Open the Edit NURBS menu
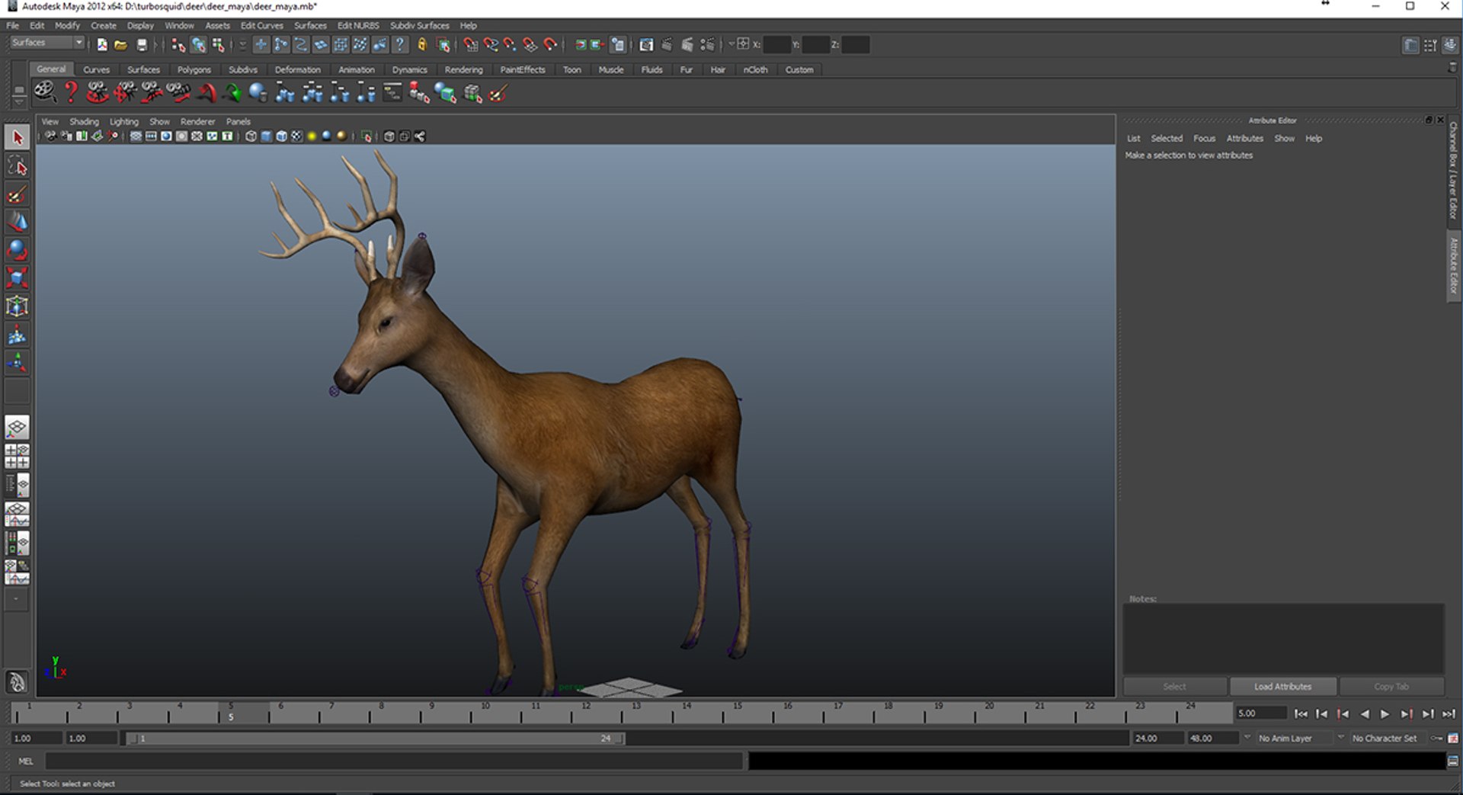The image size is (1463, 795). [358, 25]
